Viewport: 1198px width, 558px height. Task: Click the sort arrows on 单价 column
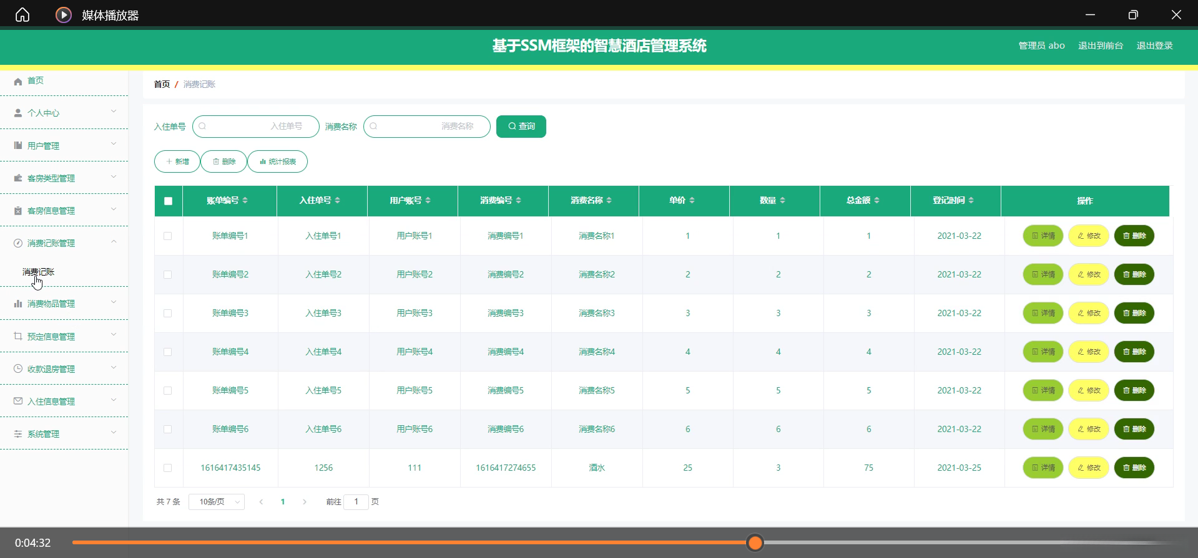[x=692, y=200]
